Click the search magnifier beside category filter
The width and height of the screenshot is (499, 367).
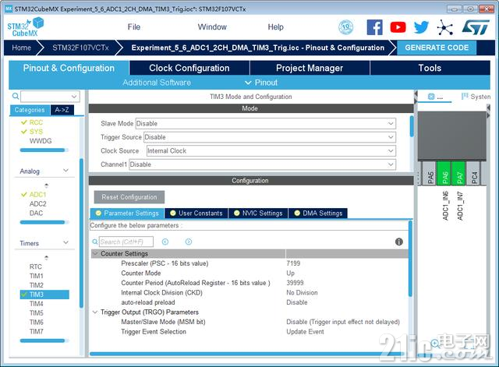[16, 96]
